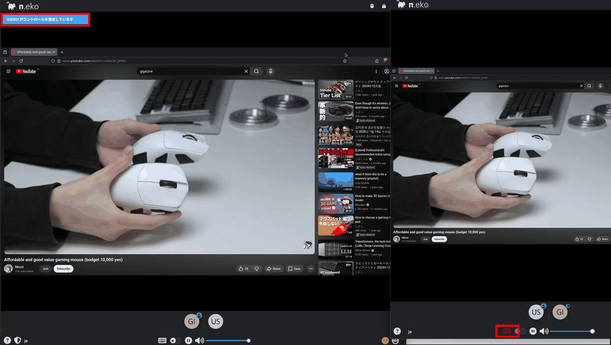Open YouTube hamburger menu in left panel
The image size is (611, 345).
(x=8, y=71)
